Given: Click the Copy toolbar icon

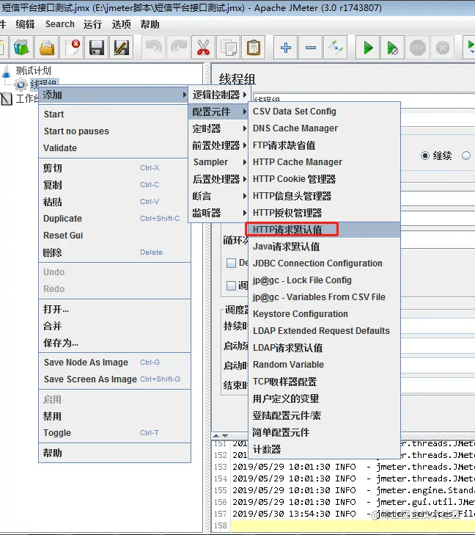Looking at the screenshot, I should [x=228, y=48].
